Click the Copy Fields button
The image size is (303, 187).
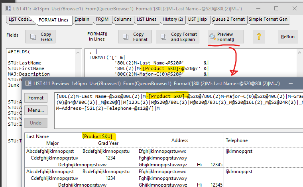41,37
